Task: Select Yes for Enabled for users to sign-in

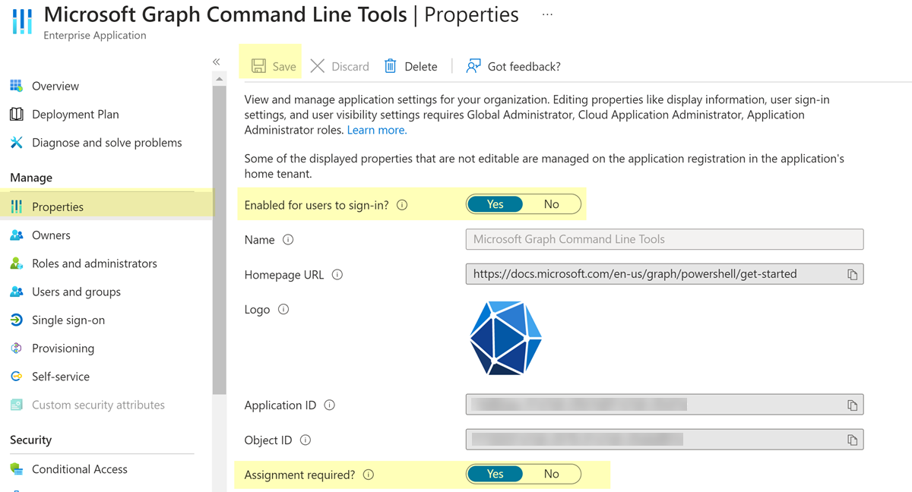Action: pos(496,204)
